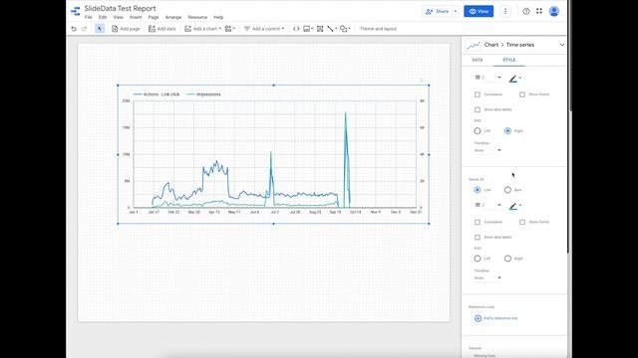Undo the last action

pyautogui.click(x=74, y=29)
